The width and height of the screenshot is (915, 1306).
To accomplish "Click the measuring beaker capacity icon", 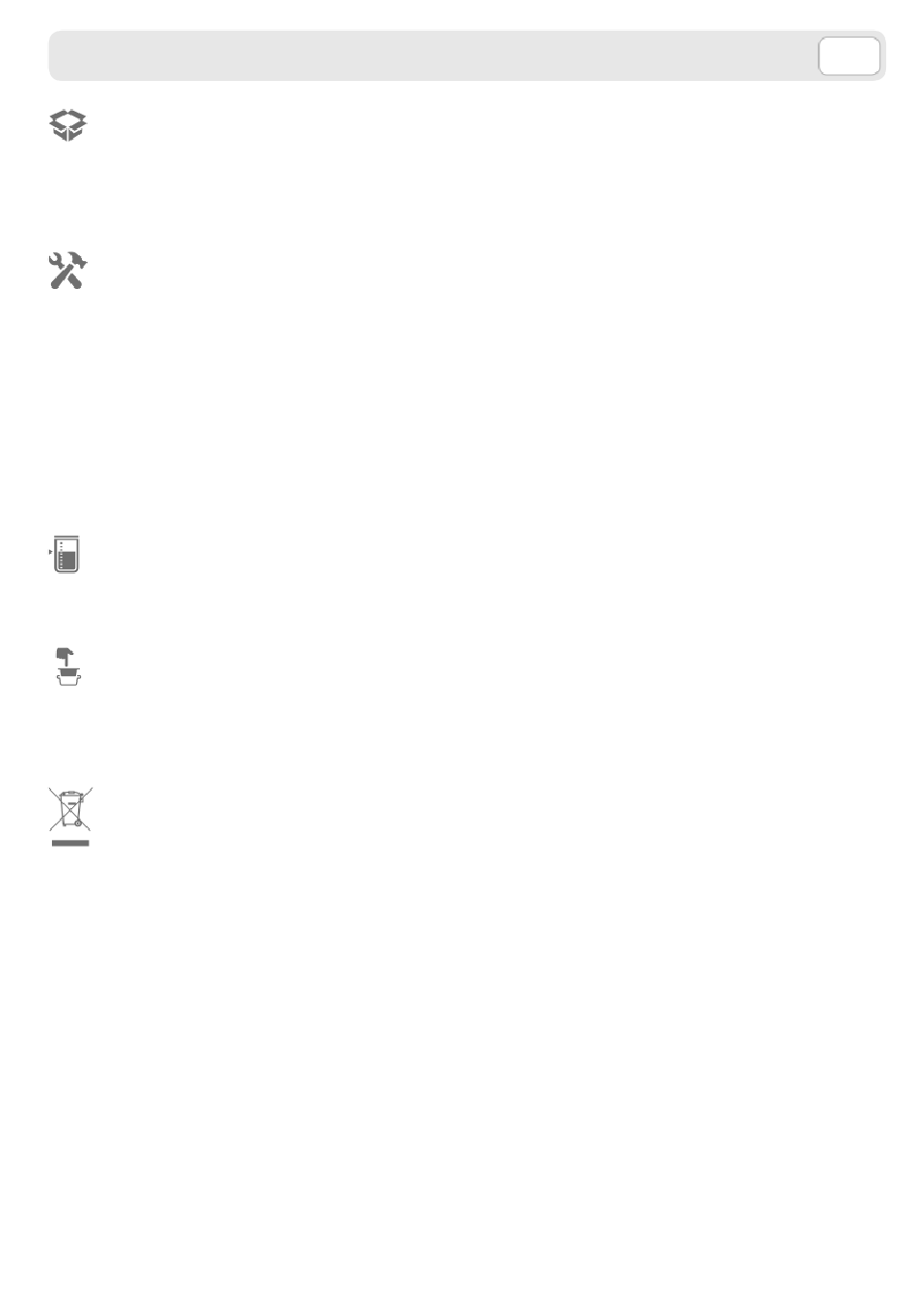I will [65, 555].
